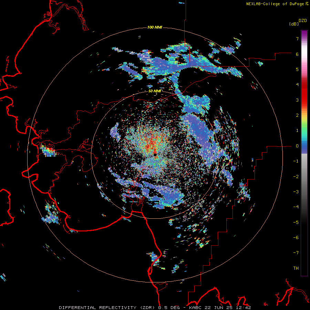The image size is (310, 310).
Task: Click the red 3 dB band of the color bar
Action: (x=304, y=100)
